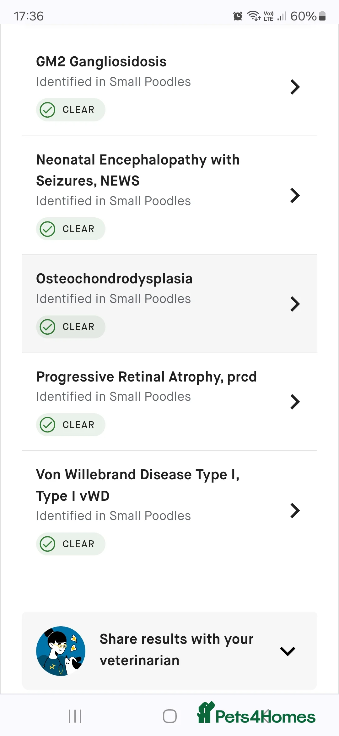Image resolution: width=339 pixels, height=736 pixels.
Task: Expand Share results with your veterinarian
Action: tap(288, 651)
